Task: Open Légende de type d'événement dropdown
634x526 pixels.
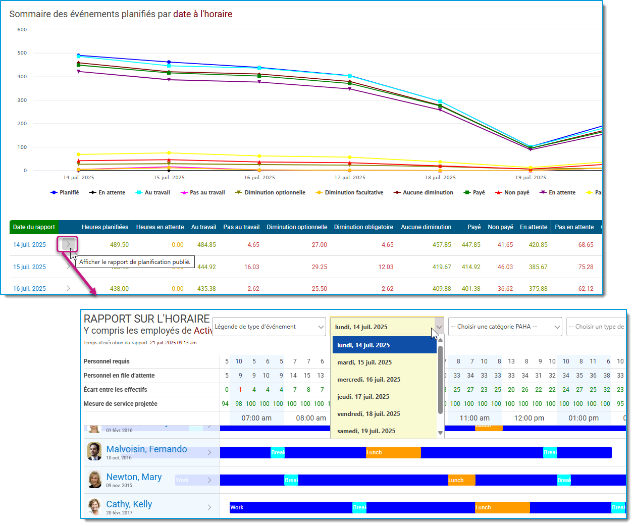Action: [x=269, y=327]
